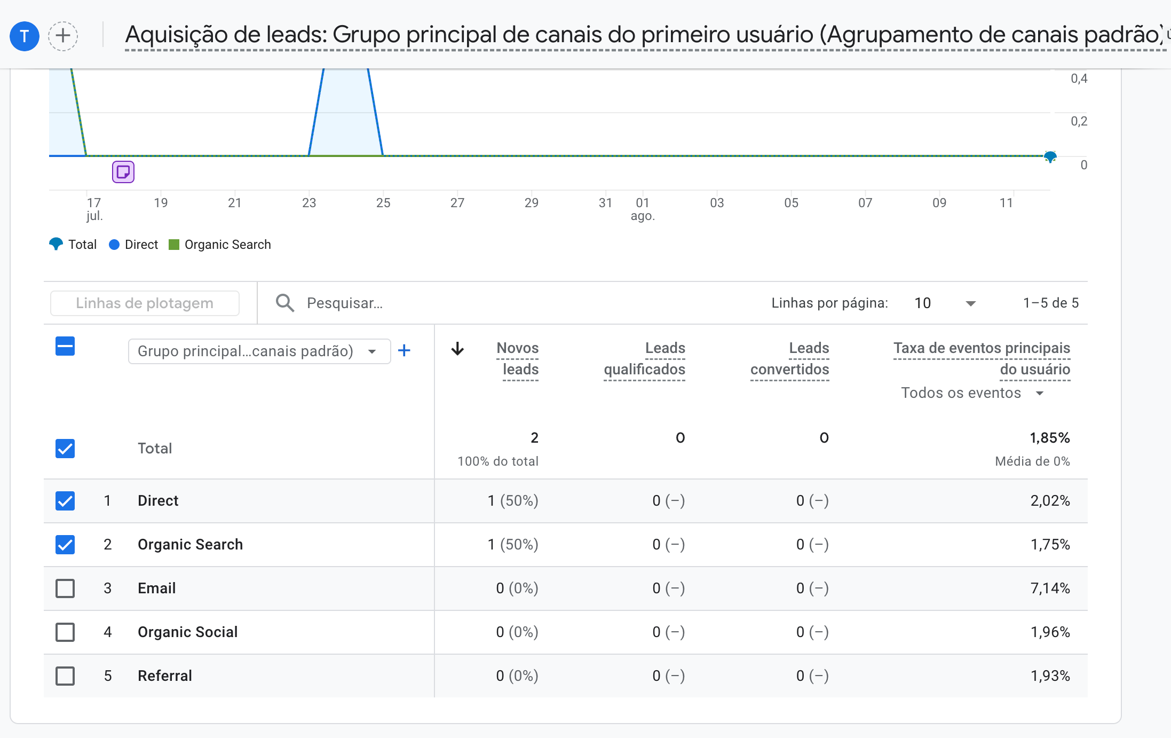The image size is (1171, 738).
Task: Uncheck the Direct row checkbox
Action: (x=65, y=501)
